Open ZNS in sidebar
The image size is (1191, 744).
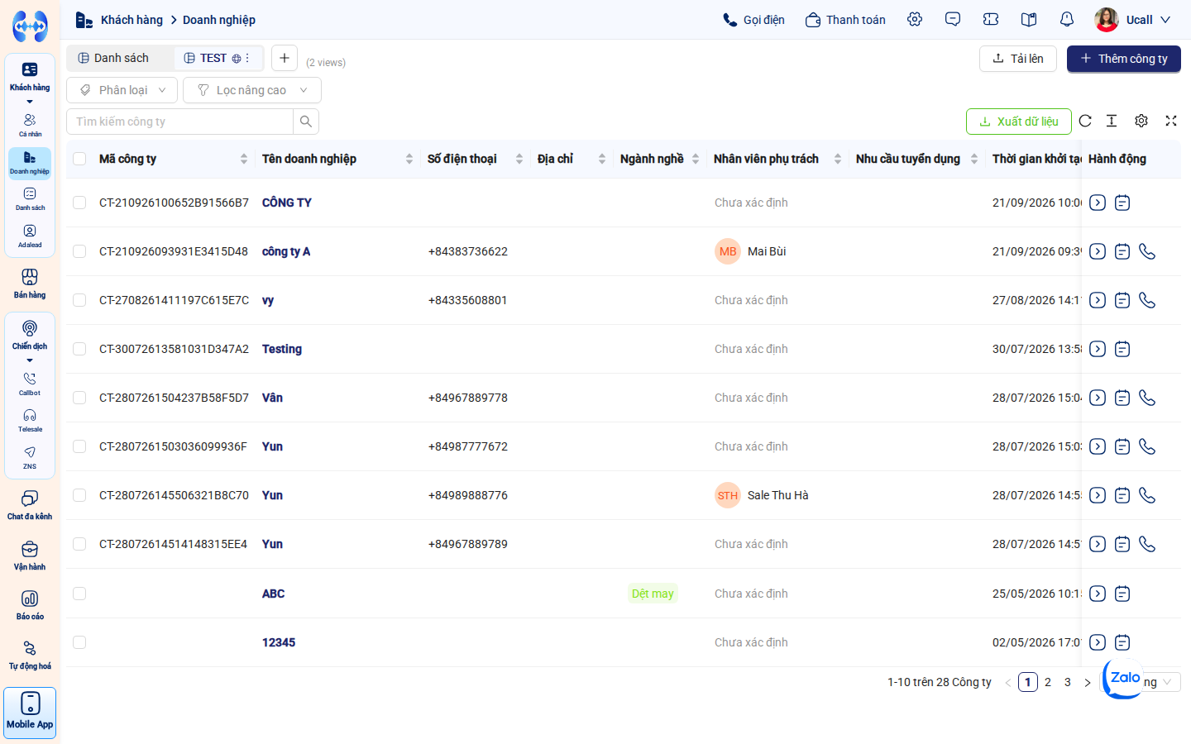tap(30, 457)
